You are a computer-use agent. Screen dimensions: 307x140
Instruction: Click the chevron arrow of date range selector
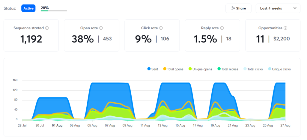[x=295, y=8]
